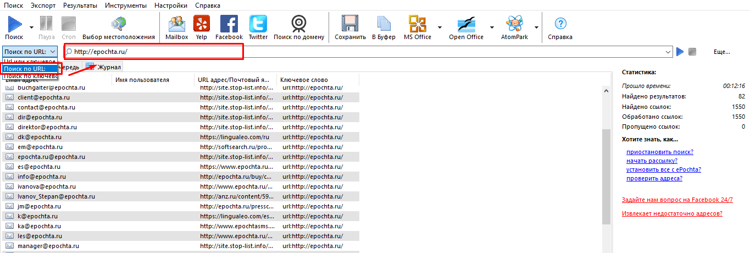Open 'Задайте нам вопрос на Facebook 24/7' link
Screen dimensions: 750x253
[677, 200]
